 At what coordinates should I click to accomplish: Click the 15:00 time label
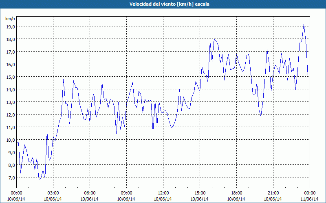click(x=200, y=193)
